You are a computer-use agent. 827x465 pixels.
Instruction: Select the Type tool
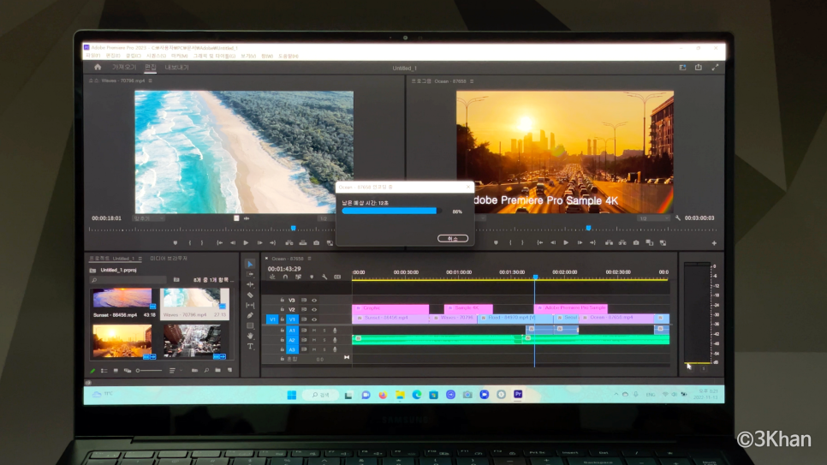(250, 346)
